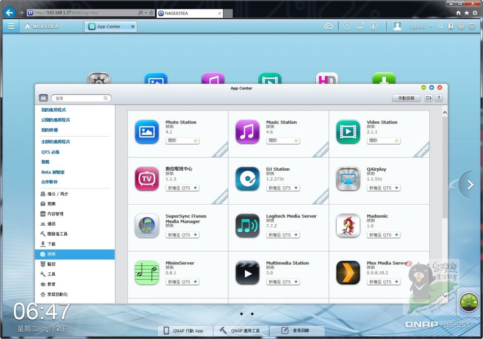The image size is (483, 339).
Task: Add MinimServer with 新增至 QTS
Action: [x=183, y=282]
